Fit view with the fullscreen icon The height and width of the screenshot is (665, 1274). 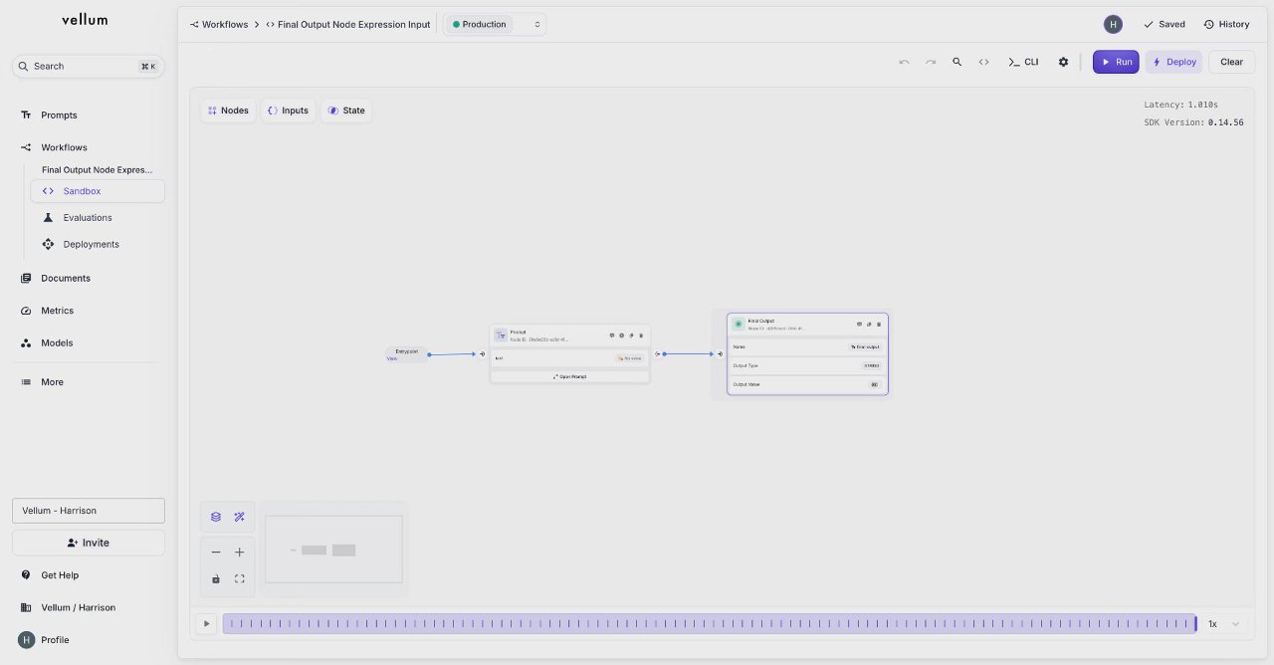coord(240,578)
